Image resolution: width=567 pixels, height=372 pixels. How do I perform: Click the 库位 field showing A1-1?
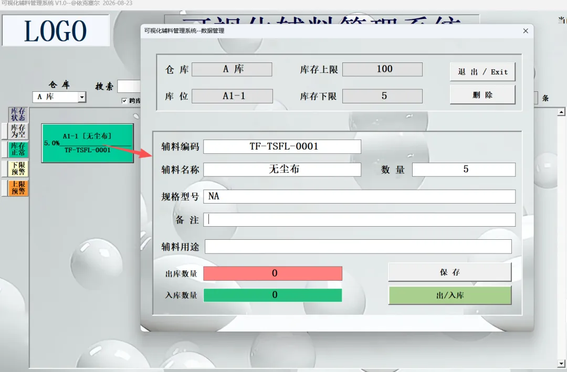[232, 96]
